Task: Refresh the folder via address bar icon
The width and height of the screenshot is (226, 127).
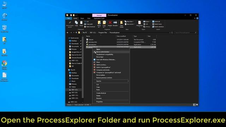Action: tap(172, 33)
